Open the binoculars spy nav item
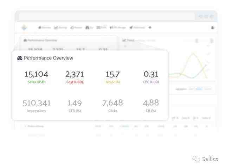The width and height of the screenshot is (225, 168). point(89,27)
